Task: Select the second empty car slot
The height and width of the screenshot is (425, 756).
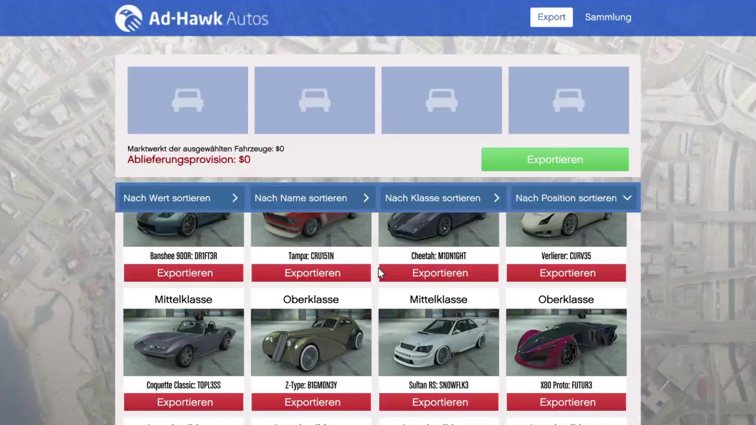Action: coord(315,100)
